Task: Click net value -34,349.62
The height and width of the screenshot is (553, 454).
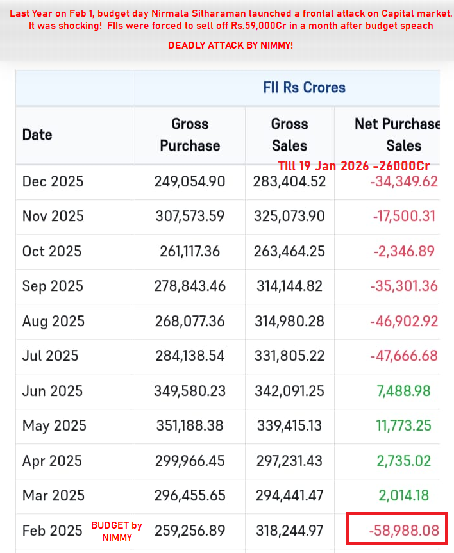Action: (x=404, y=181)
